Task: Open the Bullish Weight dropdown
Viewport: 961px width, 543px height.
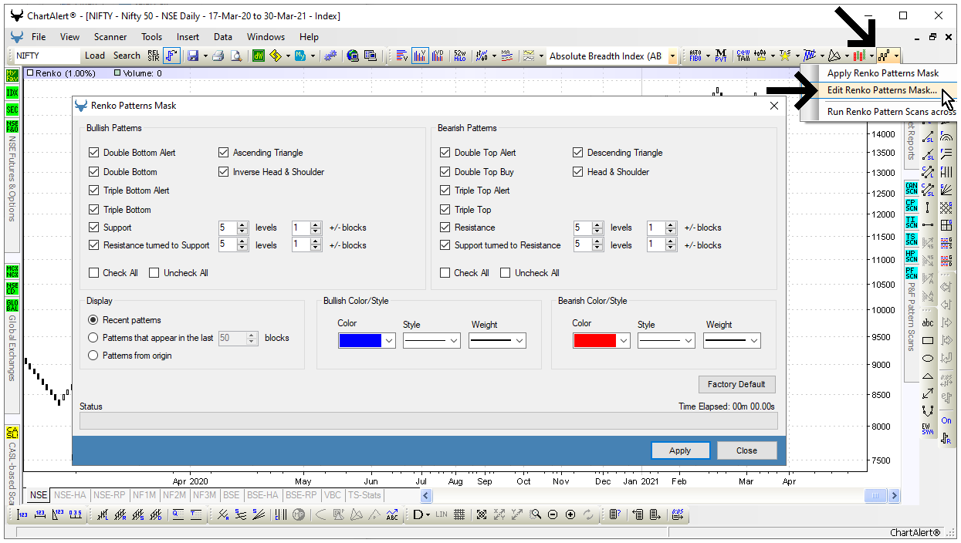Action: 519,340
